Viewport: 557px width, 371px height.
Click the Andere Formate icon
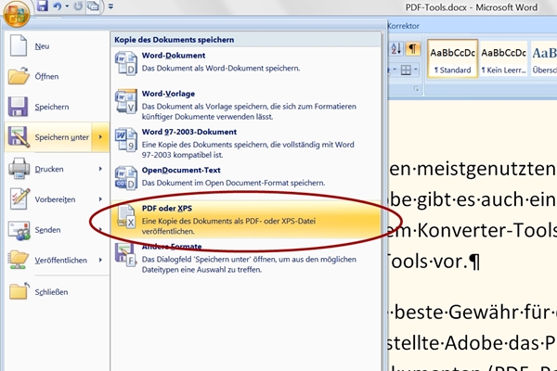point(125,255)
